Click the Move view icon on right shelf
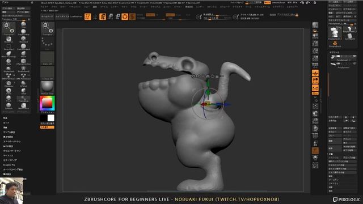This screenshot has height=204, width=363. (315, 113)
